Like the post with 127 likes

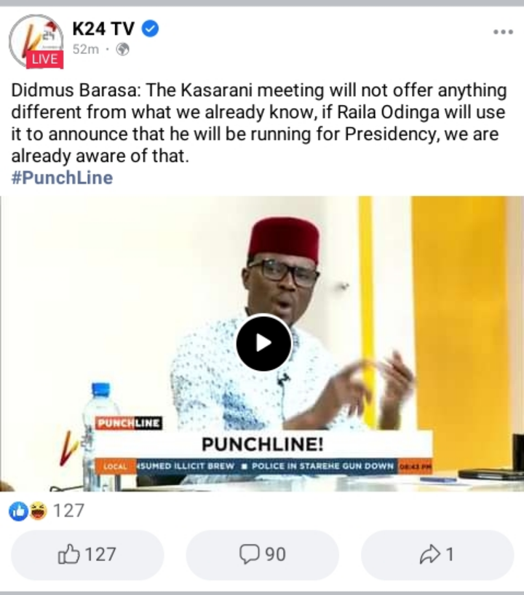tap(87, 554)
